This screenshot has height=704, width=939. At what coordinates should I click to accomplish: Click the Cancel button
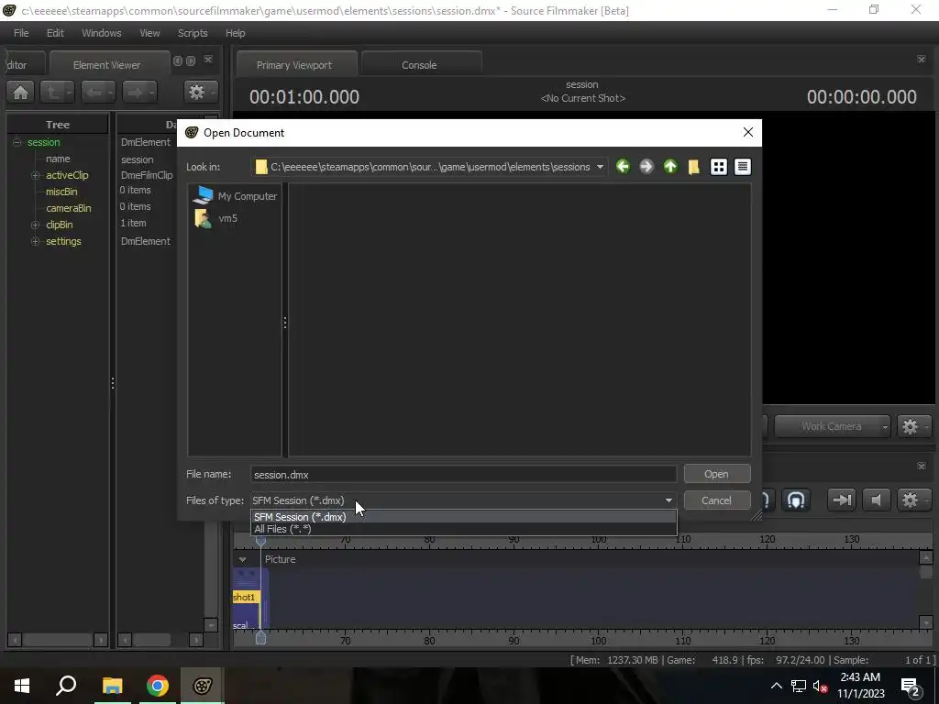click(x=717, y=500)
